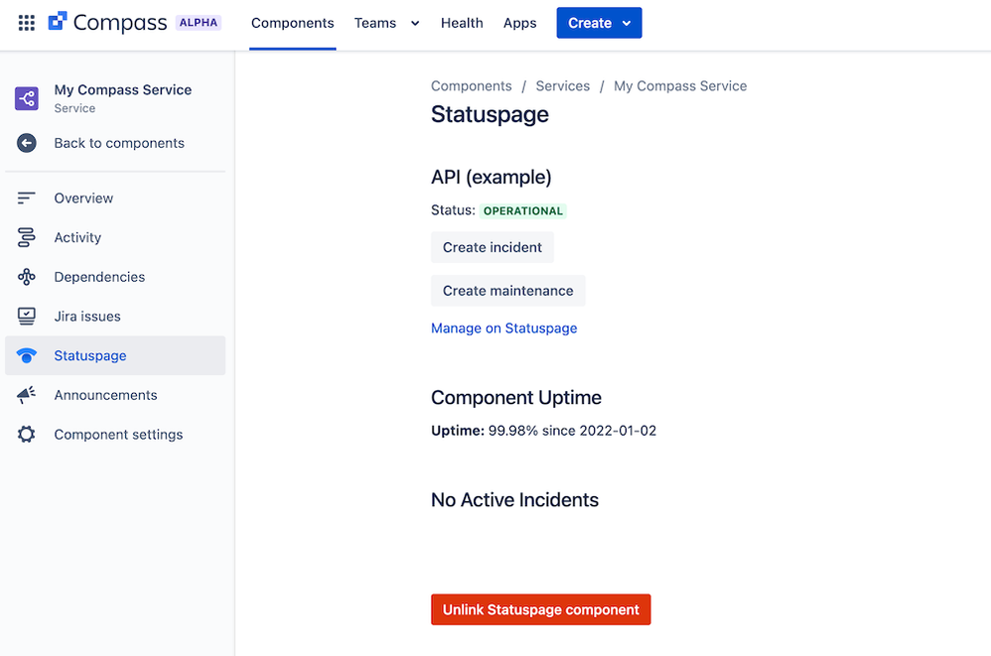This screenshot has width=991, height=656.
Task: Switch to the Components tab
Action: coord(293,24)
